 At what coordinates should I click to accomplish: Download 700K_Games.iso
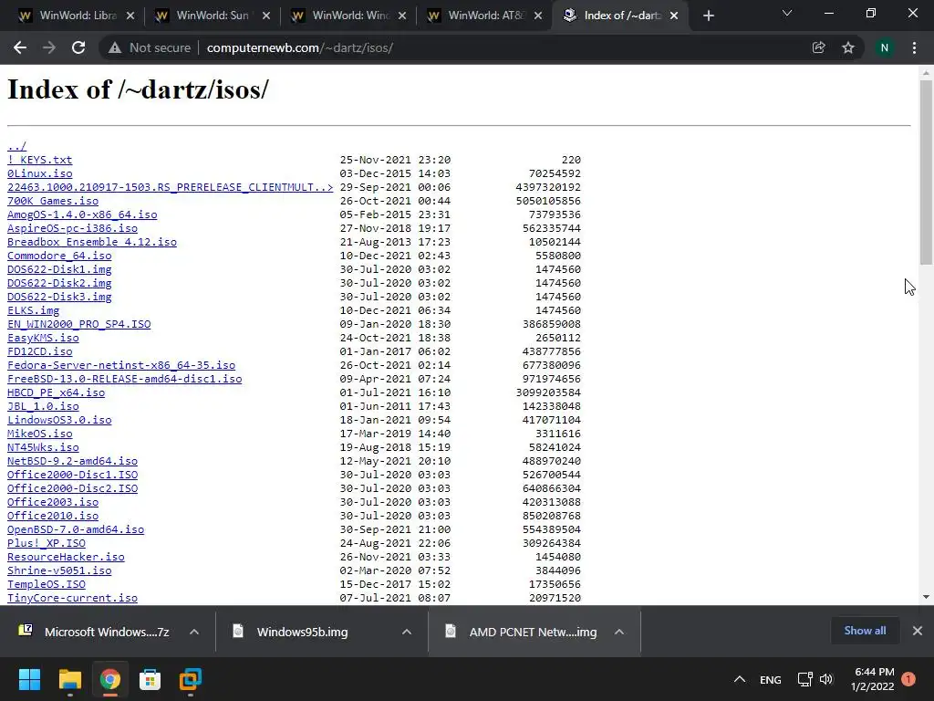(x=52, y=201)
